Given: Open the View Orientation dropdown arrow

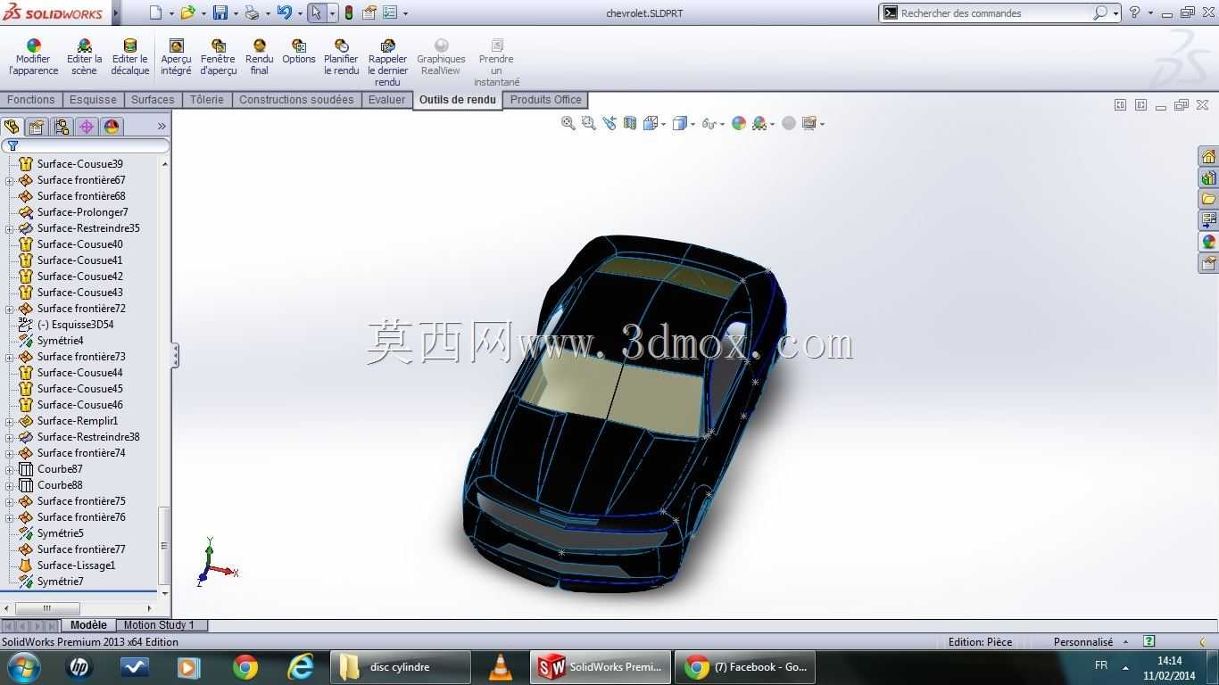Looking at the screenshot, I should click(665, 124).
